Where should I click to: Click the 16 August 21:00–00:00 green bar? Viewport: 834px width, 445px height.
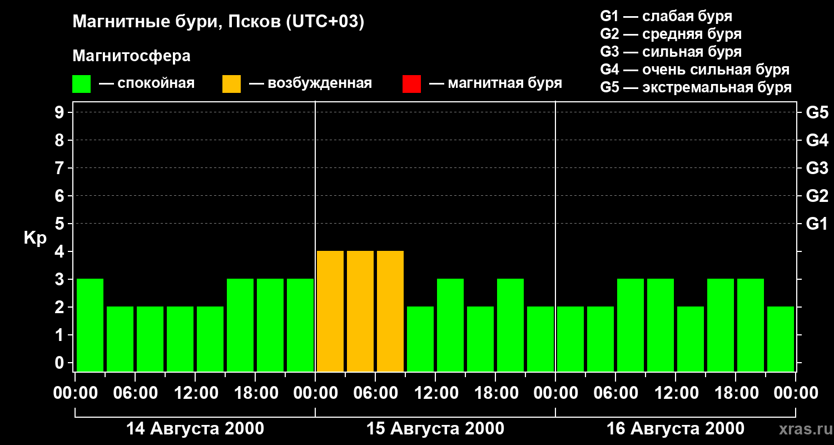pyautogui.click(x=781, y=339)
